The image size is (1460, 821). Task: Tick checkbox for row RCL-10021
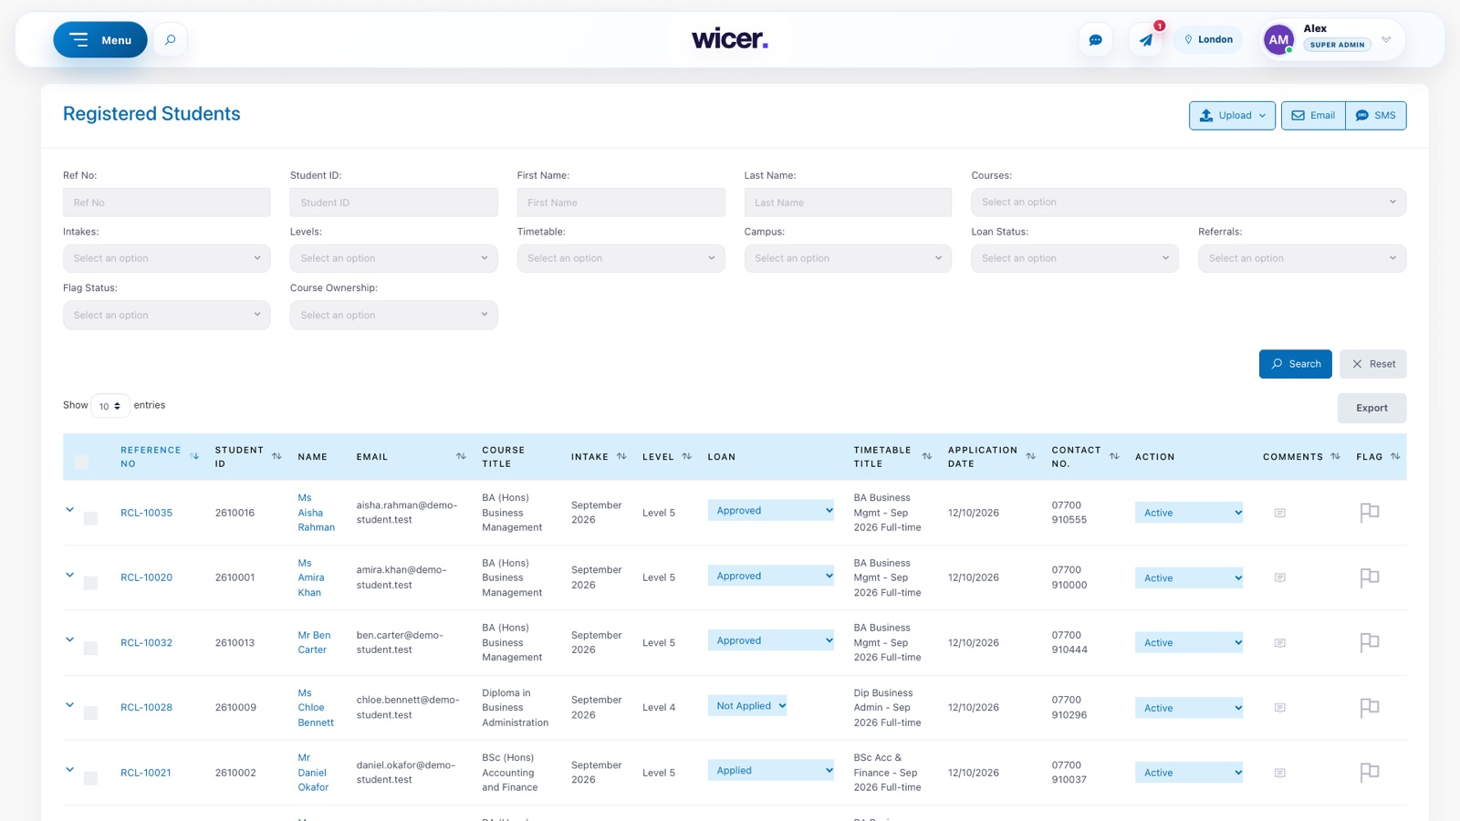[x=90, y=778]
